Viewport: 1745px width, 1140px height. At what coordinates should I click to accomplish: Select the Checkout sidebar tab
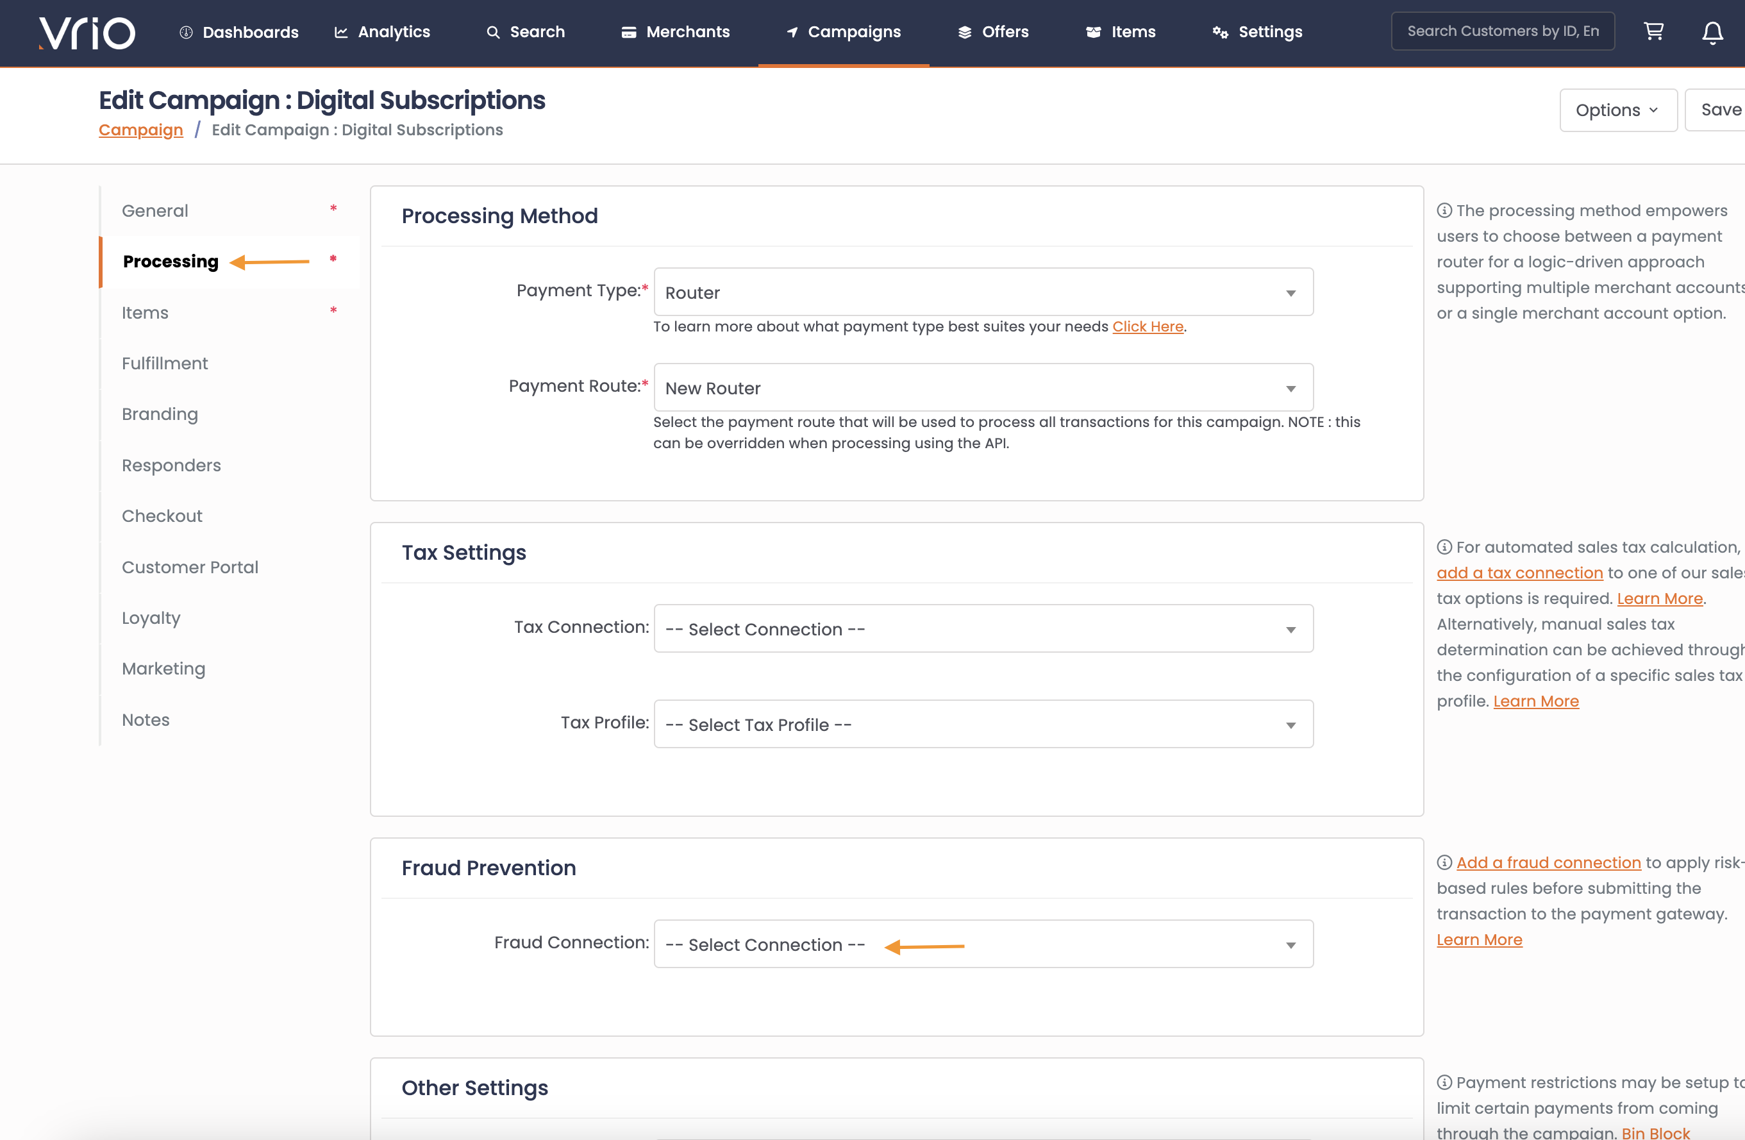click(x=230, y=516)
